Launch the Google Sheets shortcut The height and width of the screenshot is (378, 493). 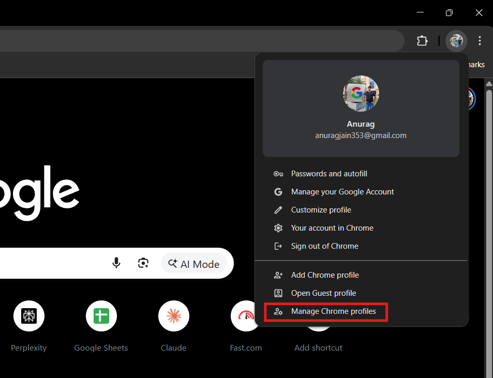point(101,315)
